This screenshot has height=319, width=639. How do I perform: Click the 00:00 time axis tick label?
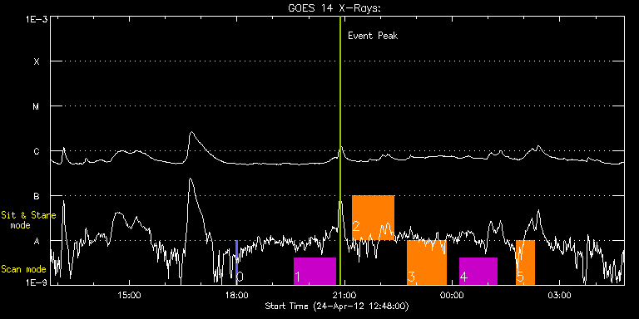click(x=452, y=296)
